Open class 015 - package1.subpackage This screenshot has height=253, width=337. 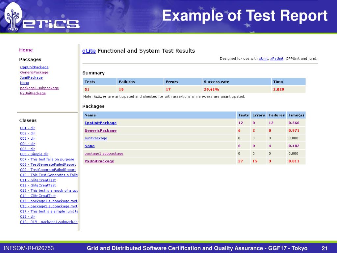coord(49,201)
